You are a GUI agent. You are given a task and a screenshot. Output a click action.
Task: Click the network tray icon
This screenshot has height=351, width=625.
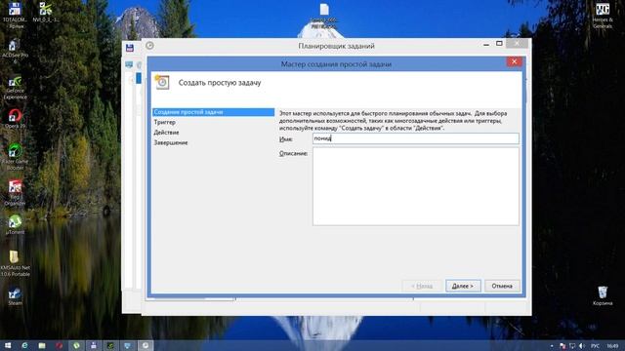(572, 346)
